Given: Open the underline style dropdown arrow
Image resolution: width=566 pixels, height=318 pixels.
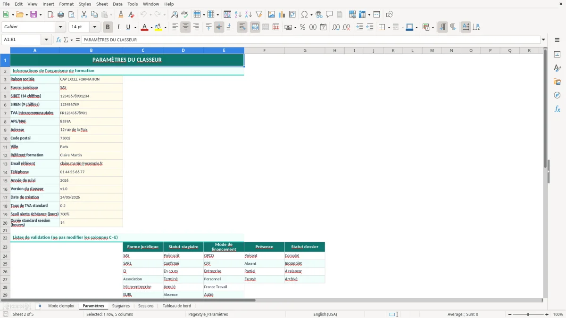Looking at the screenshot, I should pyautogui.click(x=135, y=27).
